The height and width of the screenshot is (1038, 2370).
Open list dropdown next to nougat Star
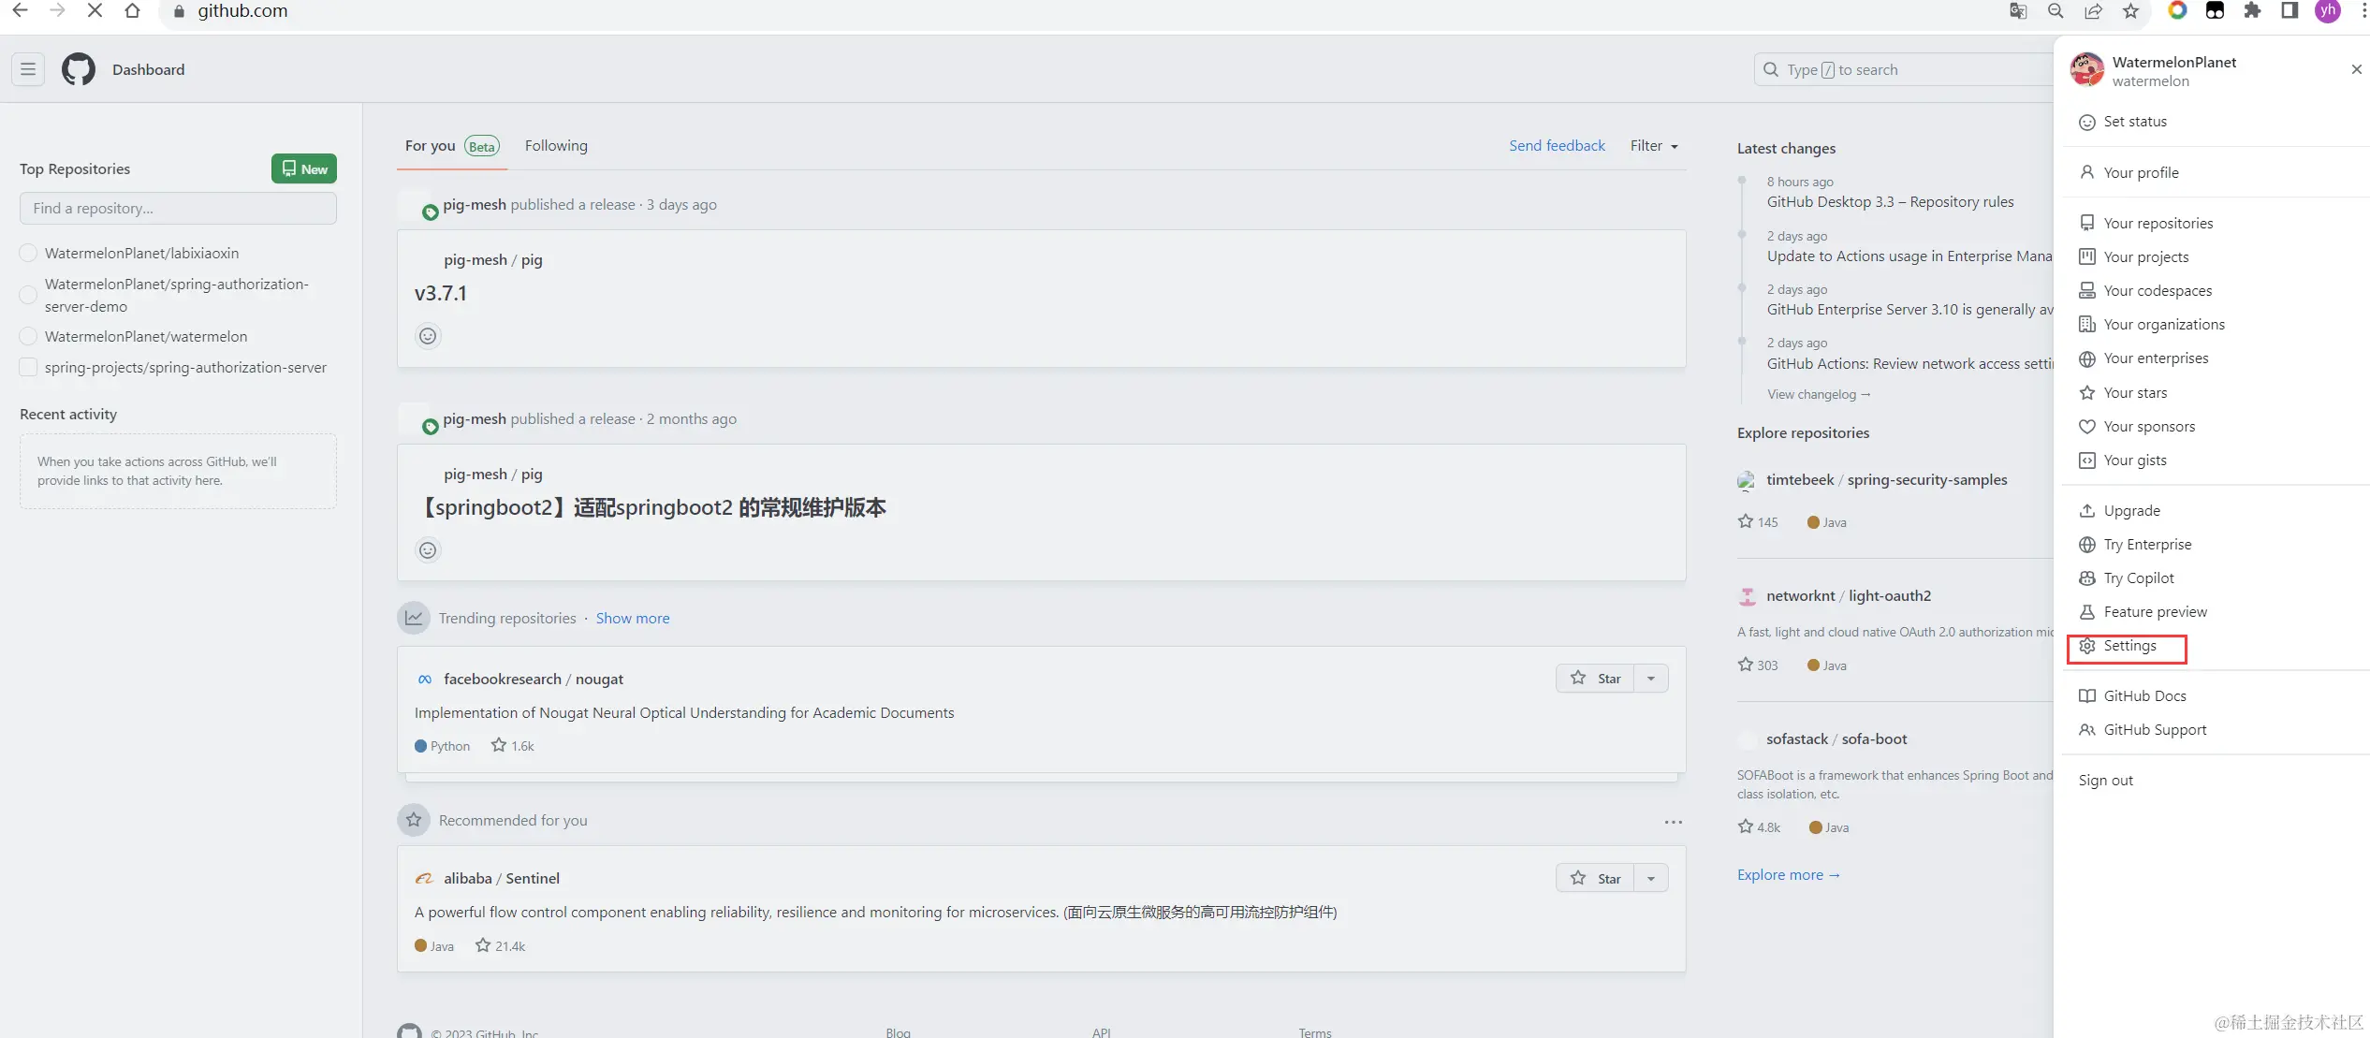tap(1651, 679)
